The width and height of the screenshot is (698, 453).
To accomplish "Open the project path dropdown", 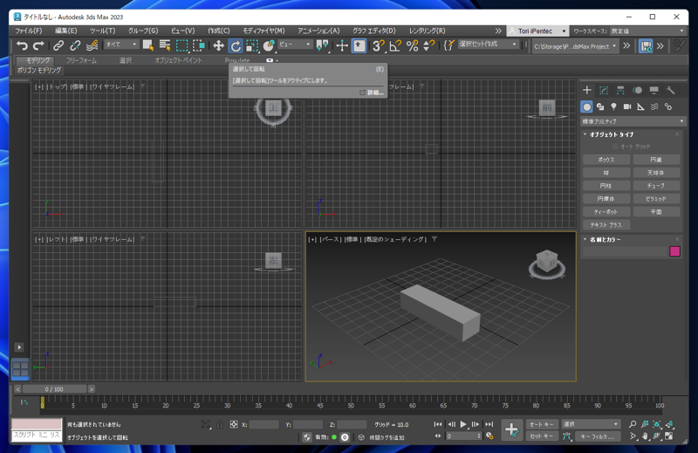I will (x=575, y=46).
